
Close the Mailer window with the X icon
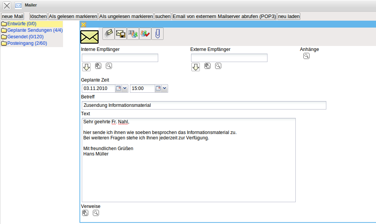point(7,5)
